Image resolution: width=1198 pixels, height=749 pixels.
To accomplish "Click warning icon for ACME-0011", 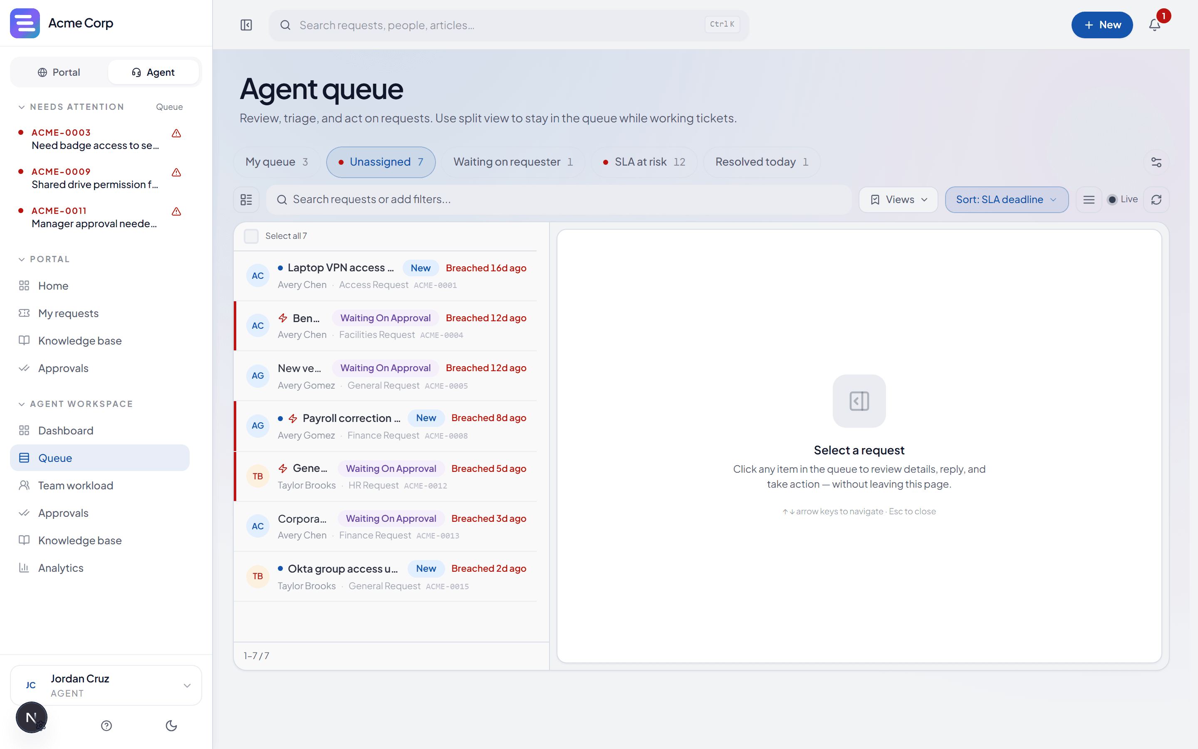I will click(x=176, y=211).
